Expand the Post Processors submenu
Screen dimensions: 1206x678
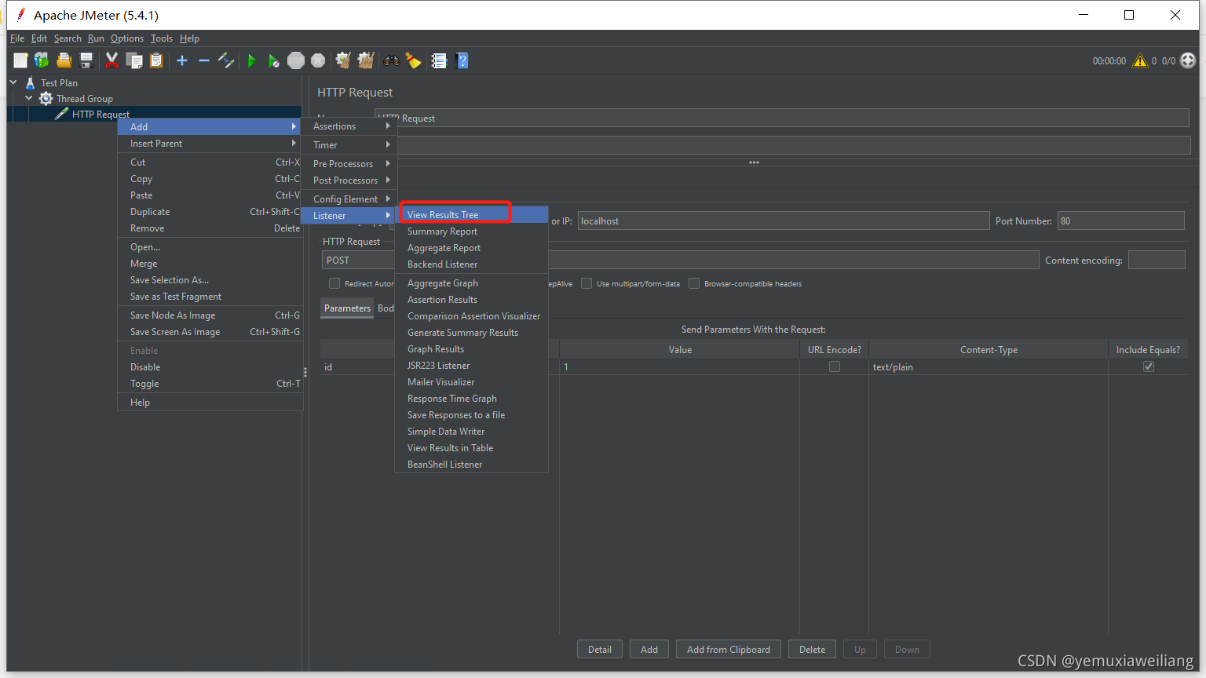349,180
